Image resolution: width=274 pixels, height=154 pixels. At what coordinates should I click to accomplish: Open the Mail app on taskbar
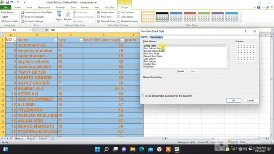tap(150, 149)
